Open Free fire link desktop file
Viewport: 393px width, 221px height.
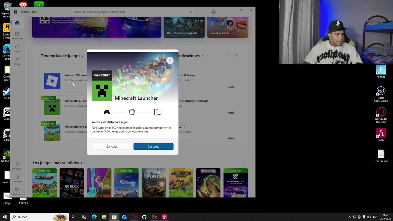(381, 156)
